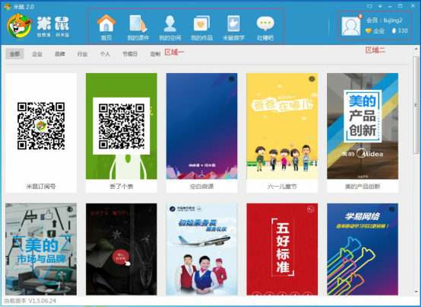Click the 丢了个表 caption text
Image resolution: width=422 pixels, height=307 pixels.
point(122,186)
